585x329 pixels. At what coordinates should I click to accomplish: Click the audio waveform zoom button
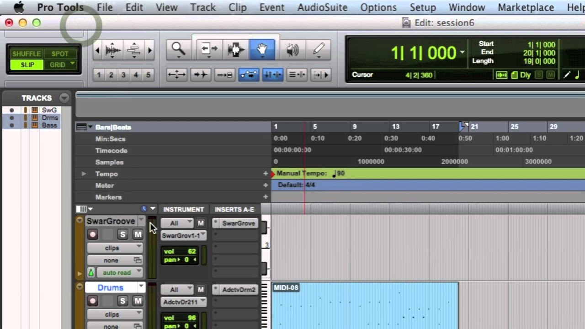tap(113, 50)
